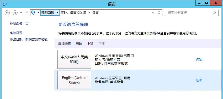Screen dimensions: 223x99
Task: Open the address bar history dropdown
Action: 153,13
